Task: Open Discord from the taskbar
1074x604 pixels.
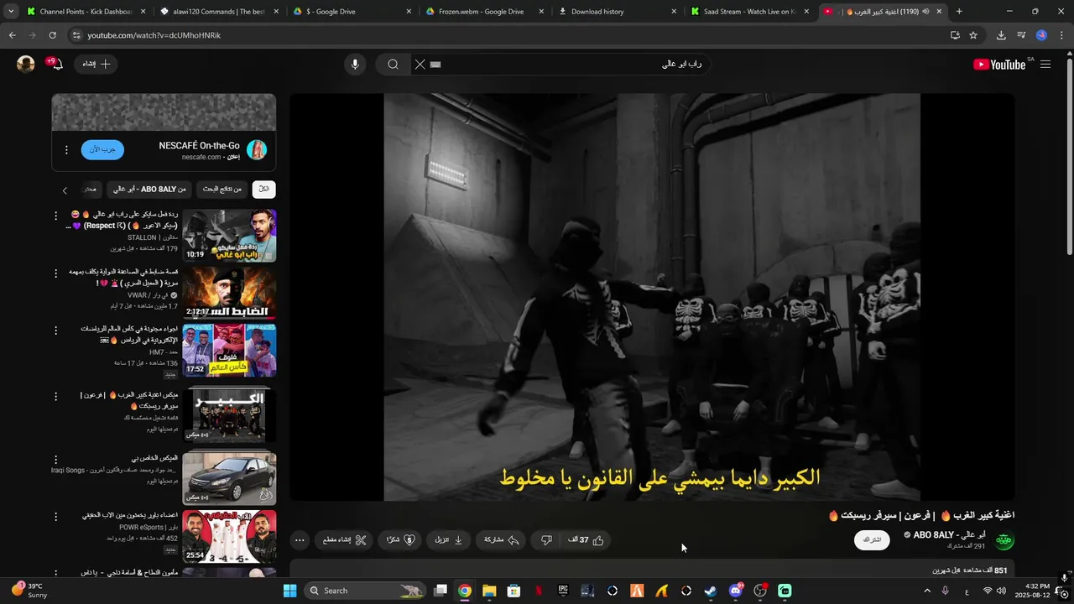Action: [736, 591]
